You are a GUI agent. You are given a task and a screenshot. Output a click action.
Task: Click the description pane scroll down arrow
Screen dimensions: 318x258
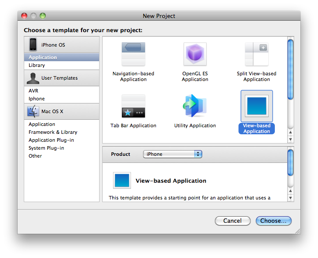[290, 198]
